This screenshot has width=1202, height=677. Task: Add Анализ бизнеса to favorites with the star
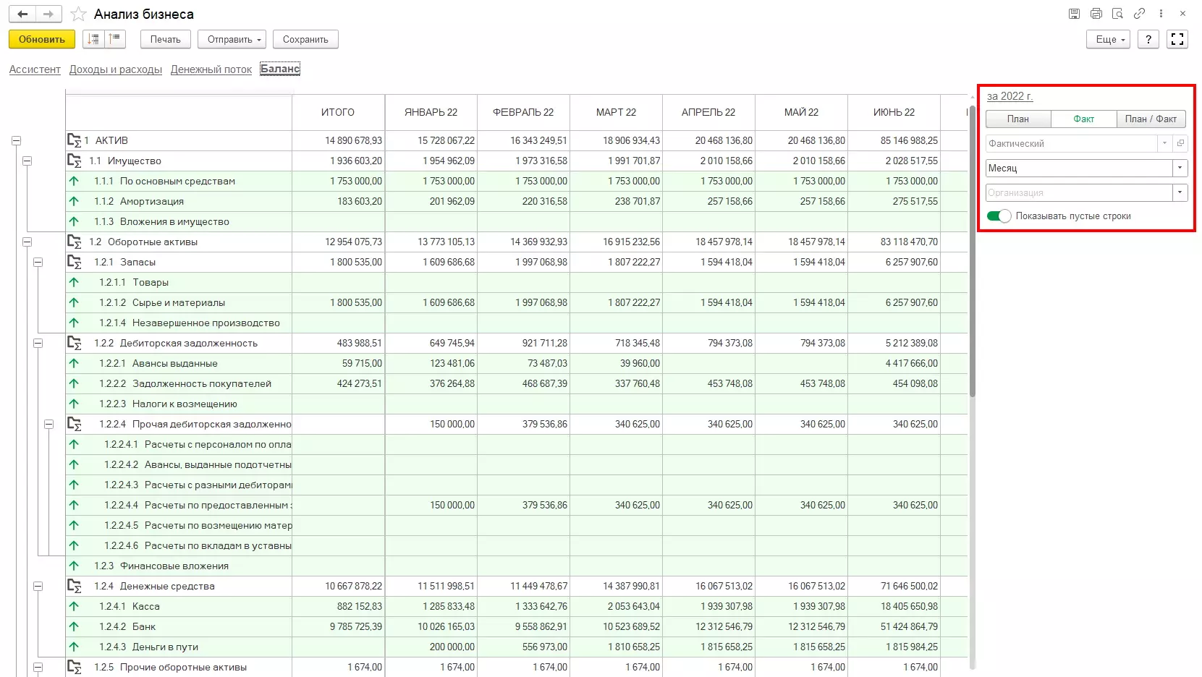click(x=78, y=14)
